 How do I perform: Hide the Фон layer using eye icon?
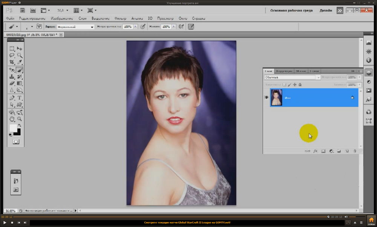click(266, 97)
